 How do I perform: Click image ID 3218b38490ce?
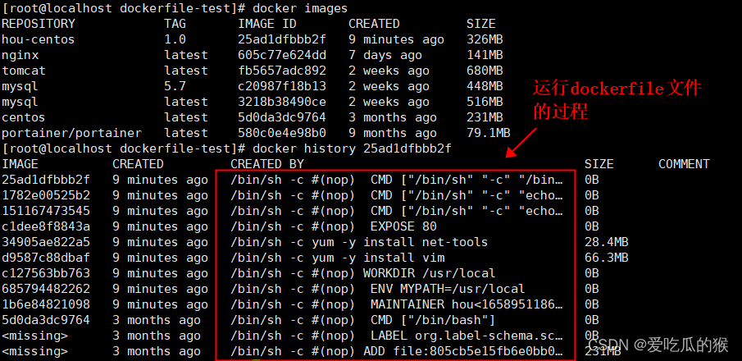pyautogui.click(x=282, y=102)
